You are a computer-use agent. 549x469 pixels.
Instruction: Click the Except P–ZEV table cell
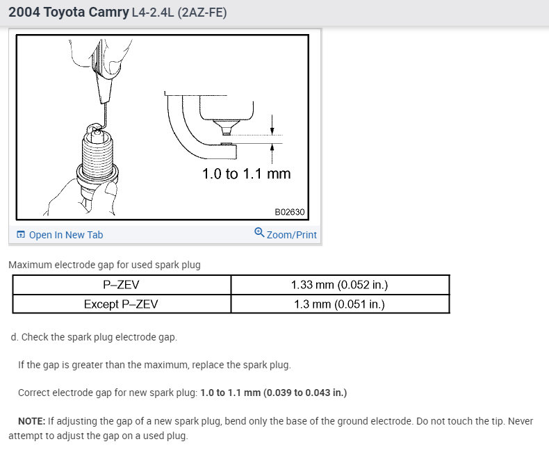coord(122,304)
